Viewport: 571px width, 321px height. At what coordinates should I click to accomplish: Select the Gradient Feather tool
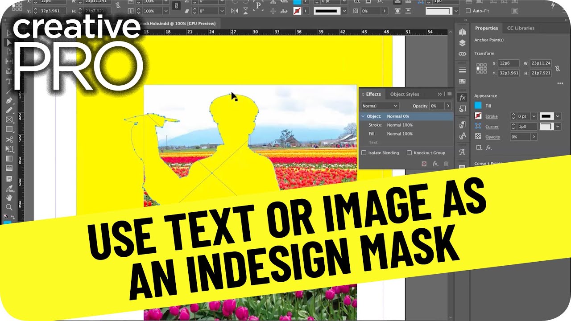tap(9, 168)
